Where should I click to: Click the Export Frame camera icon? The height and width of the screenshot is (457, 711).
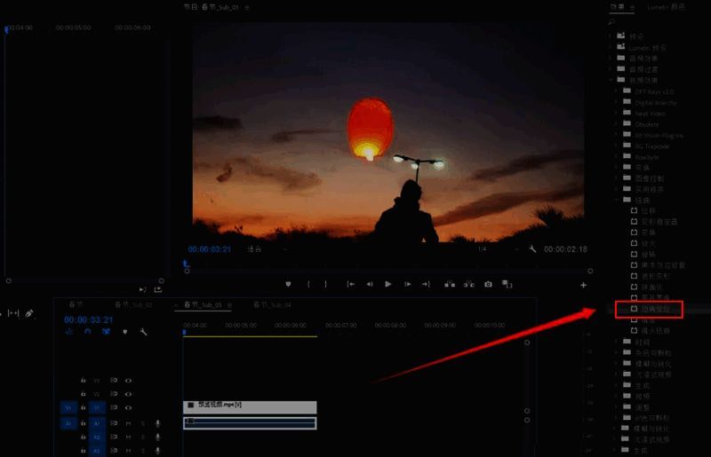488,284
